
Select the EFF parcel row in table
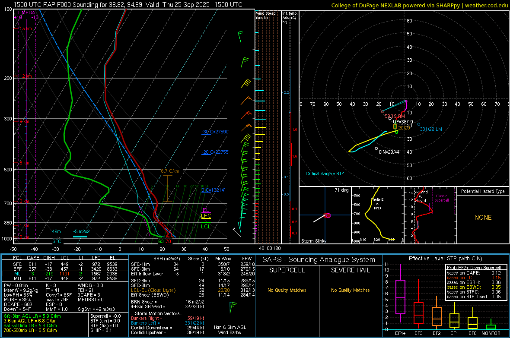pos(65,269)
